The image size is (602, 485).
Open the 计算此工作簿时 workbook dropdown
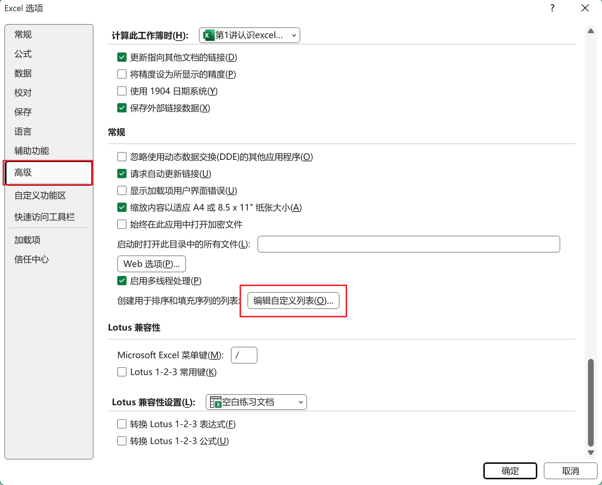click(294, 35)
